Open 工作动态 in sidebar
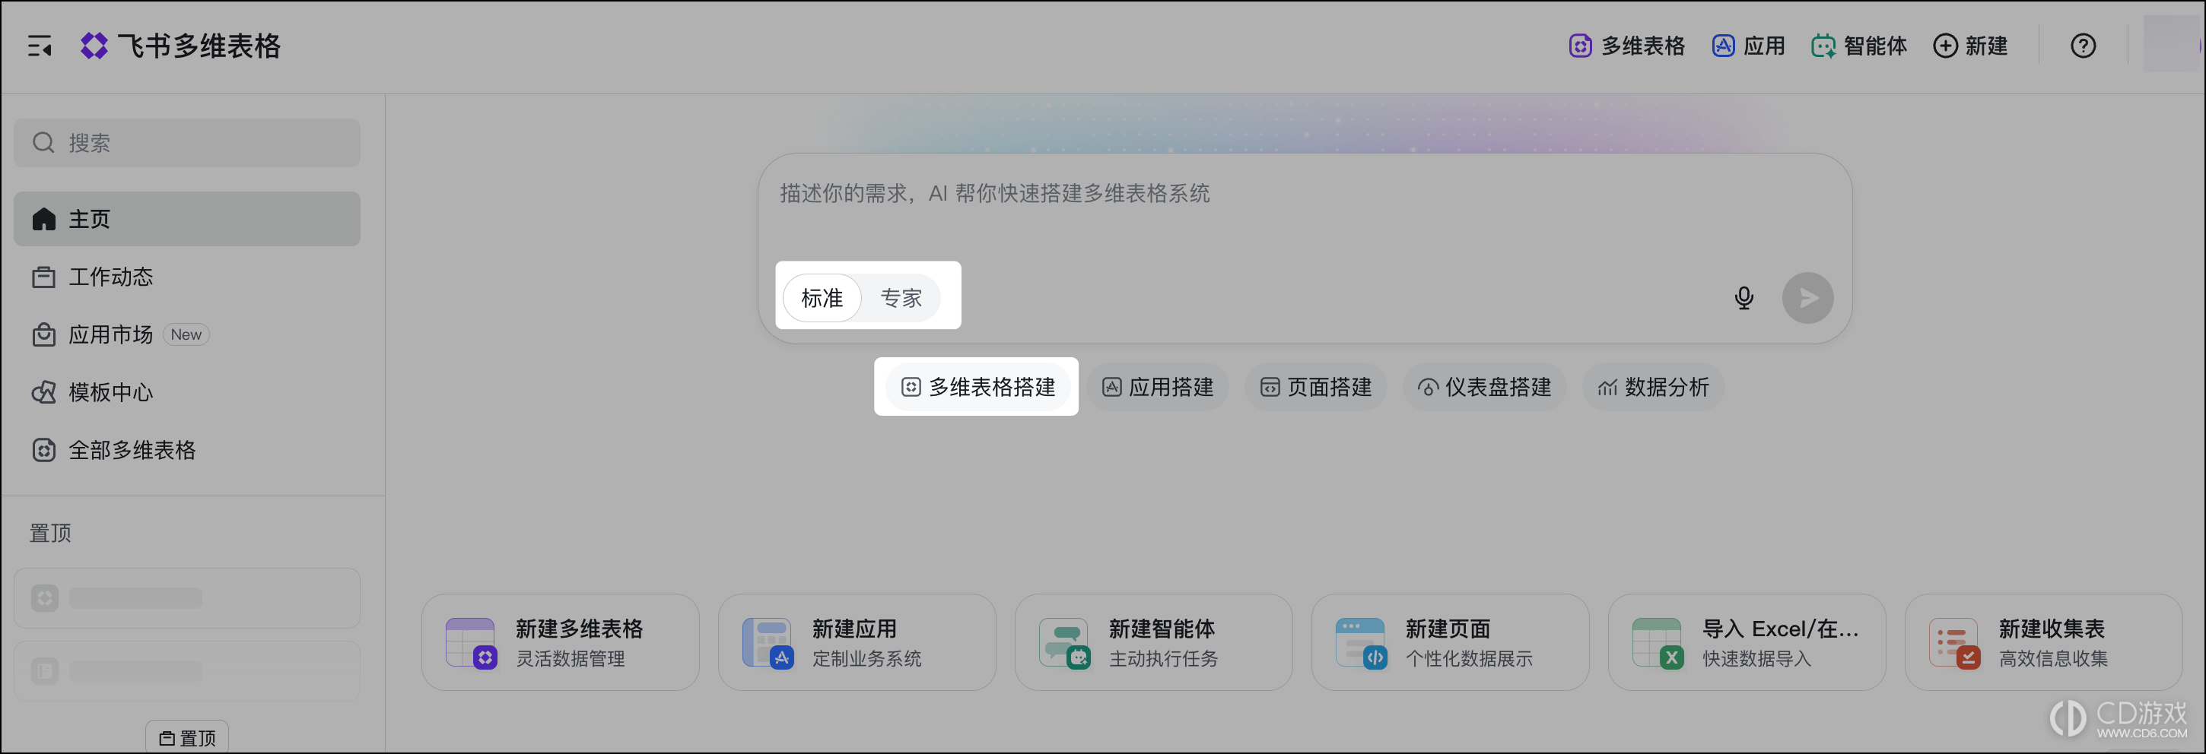The height and width of the screenshot is (754, 2206). [186, 277]
